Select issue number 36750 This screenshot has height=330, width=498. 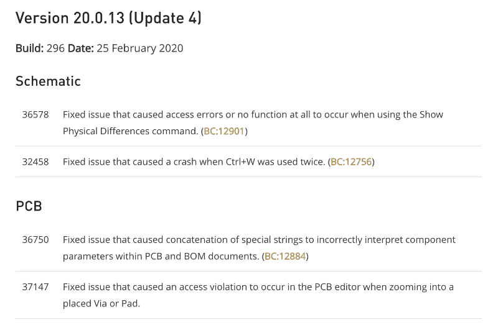pyautogui.click(x=35, y=240)
